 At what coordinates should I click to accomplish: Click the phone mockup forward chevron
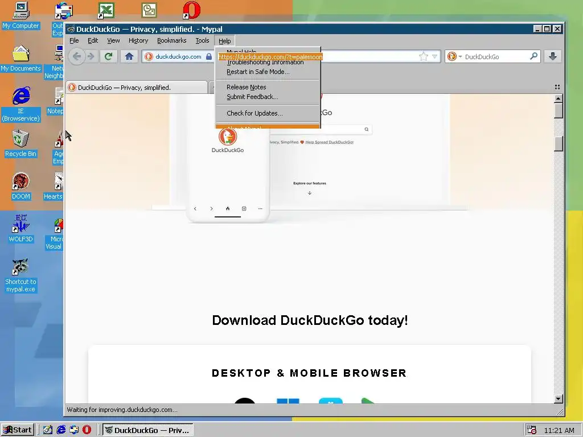coord(211,208)
